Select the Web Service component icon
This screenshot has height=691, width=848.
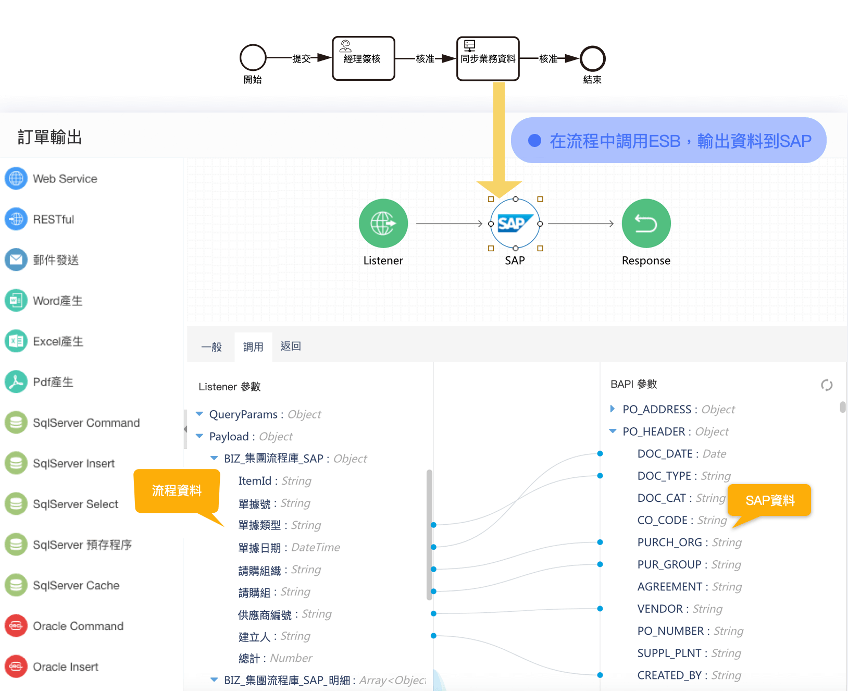pos(16,179)
